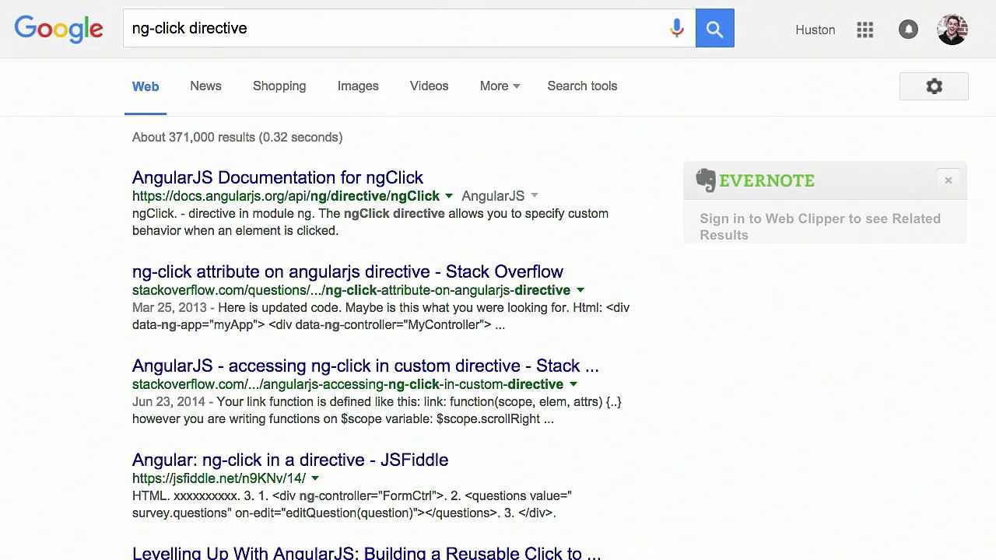Screen dimensions: 996x560
Task: Start voice search with the microphone icon
Action: pyautogui.click(x=676, y=29)
